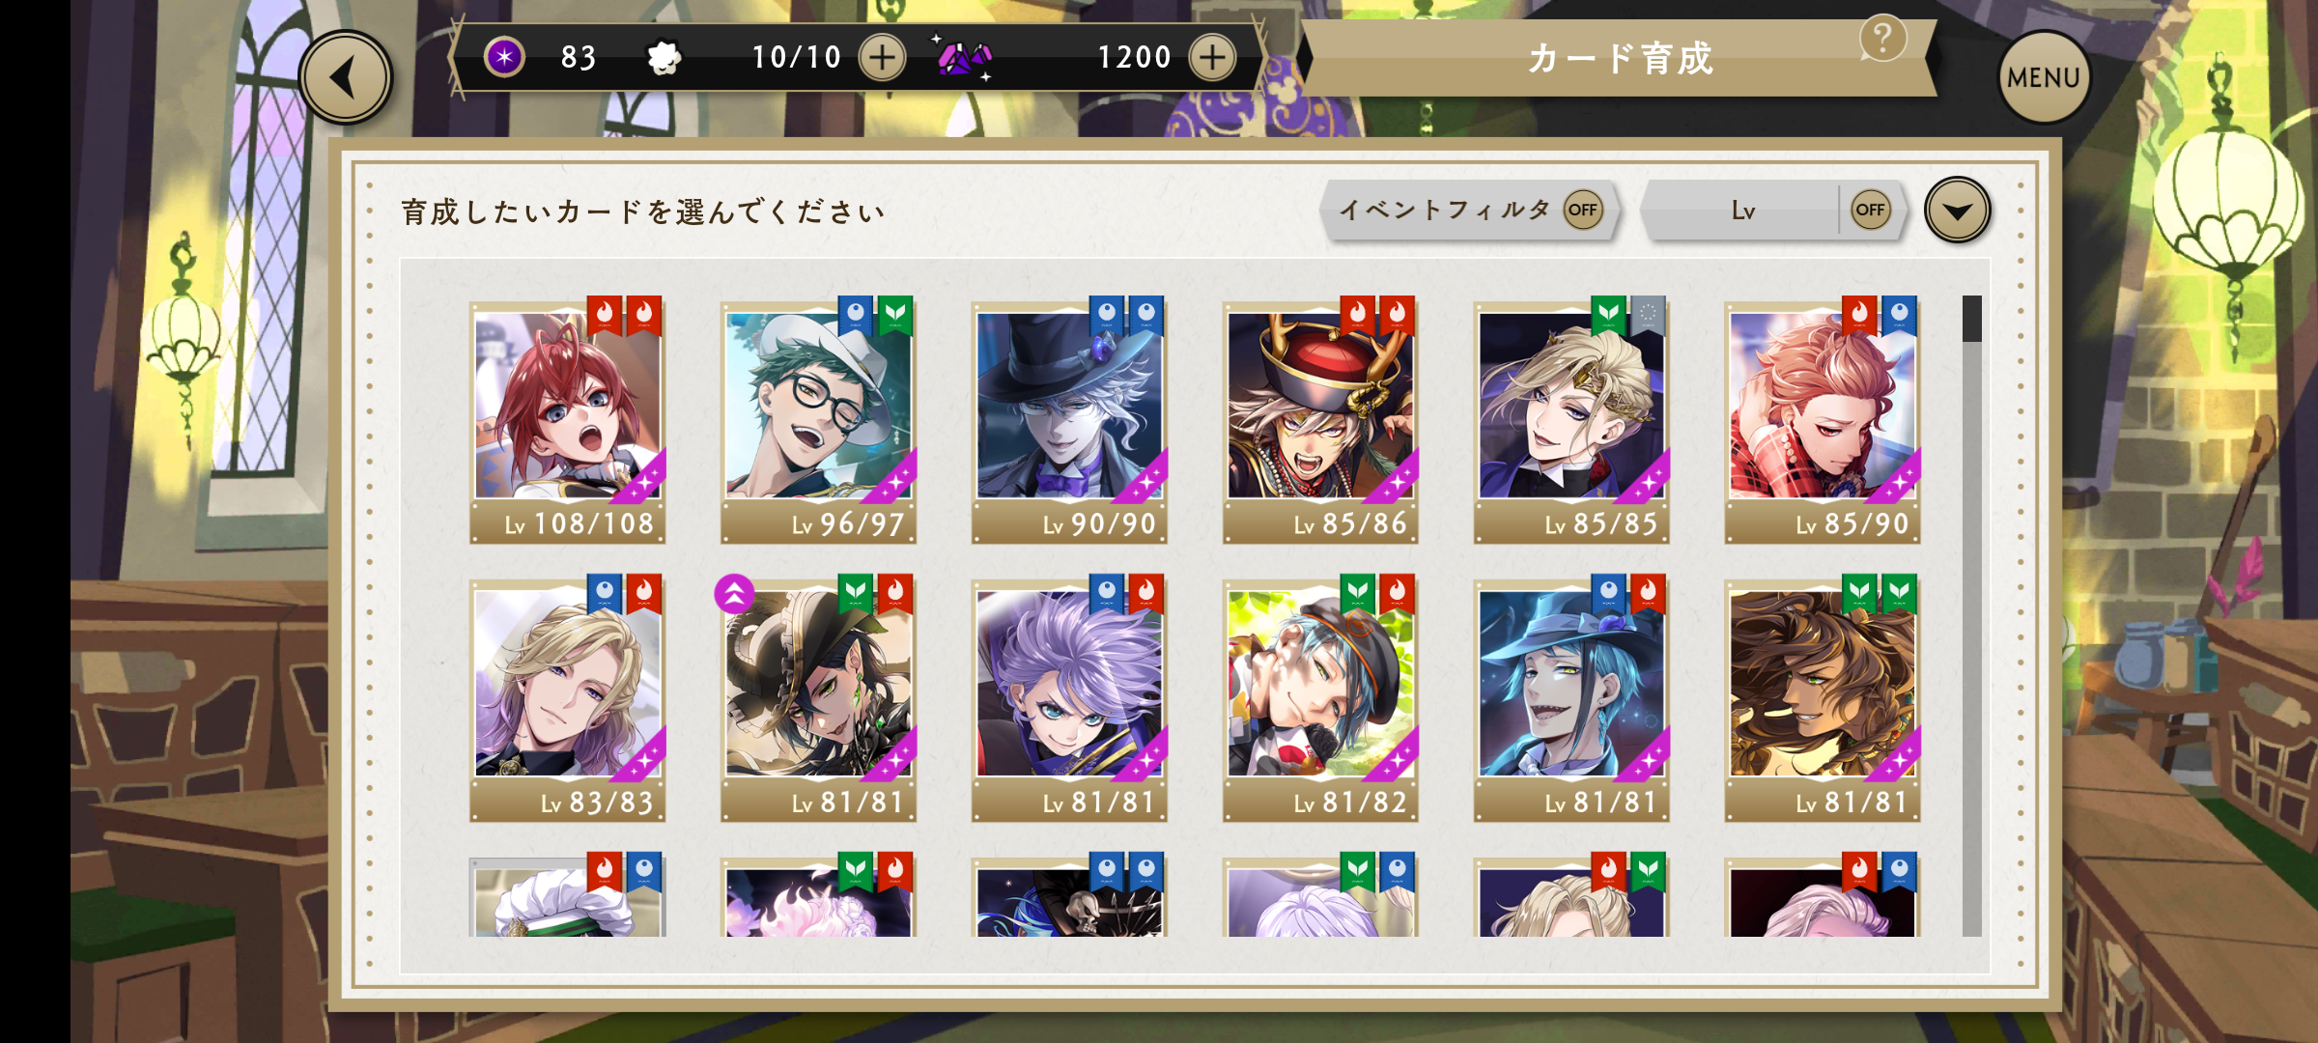Open the help question mark icon
Screen dimensions: 2318x1043
pyautogui.click(x=1882, y=39)
